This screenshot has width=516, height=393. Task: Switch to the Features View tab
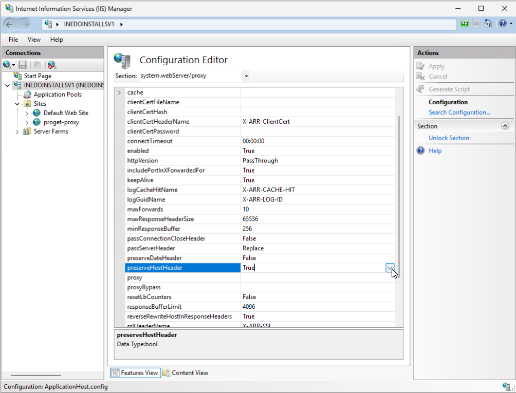[x=135, y=372]
